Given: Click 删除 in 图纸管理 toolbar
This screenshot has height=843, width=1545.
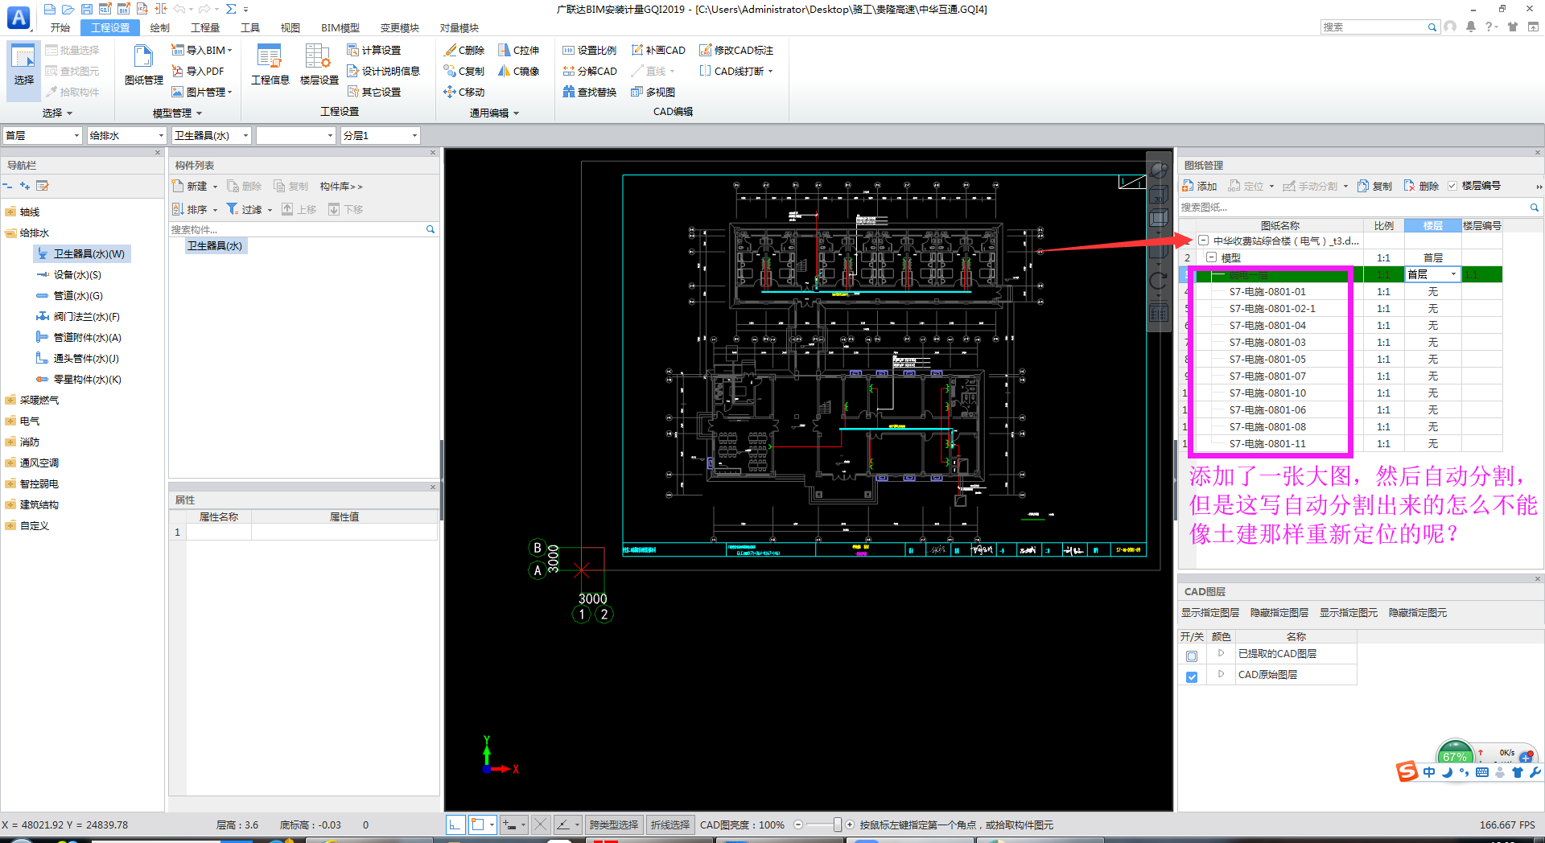Looking at the screenshot, I should (x=1421, y=186).
